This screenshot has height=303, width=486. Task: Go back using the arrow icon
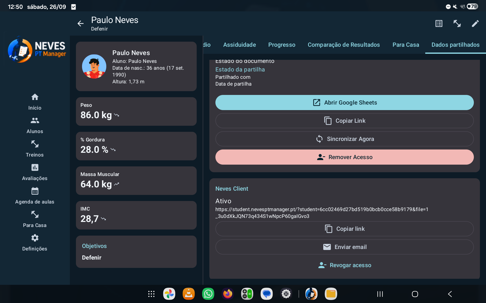tap(80, 23)
